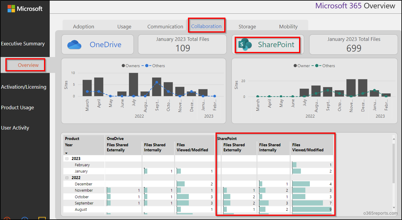Viewport: 402px width, 220px height.
Task: Select the September row label
Action: click(x=84, y=203)
